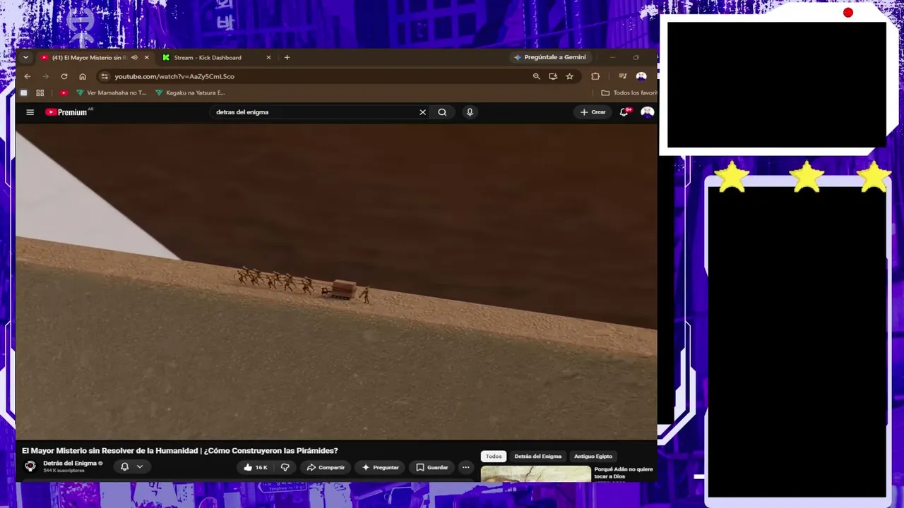Open the page zoom control

pyautogui.click(x=536, y=76)
